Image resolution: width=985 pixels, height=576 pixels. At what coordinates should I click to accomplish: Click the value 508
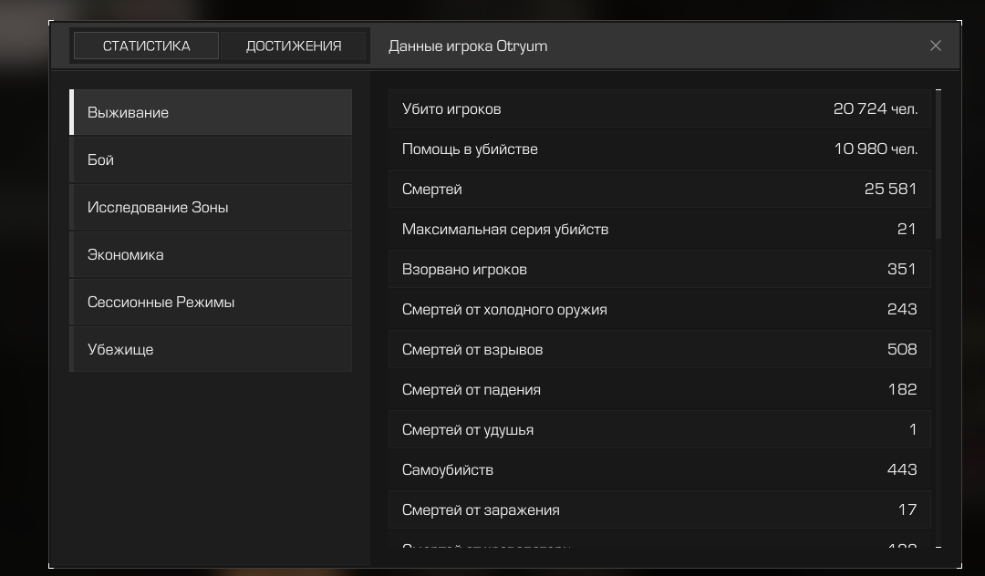pos(902,349)
